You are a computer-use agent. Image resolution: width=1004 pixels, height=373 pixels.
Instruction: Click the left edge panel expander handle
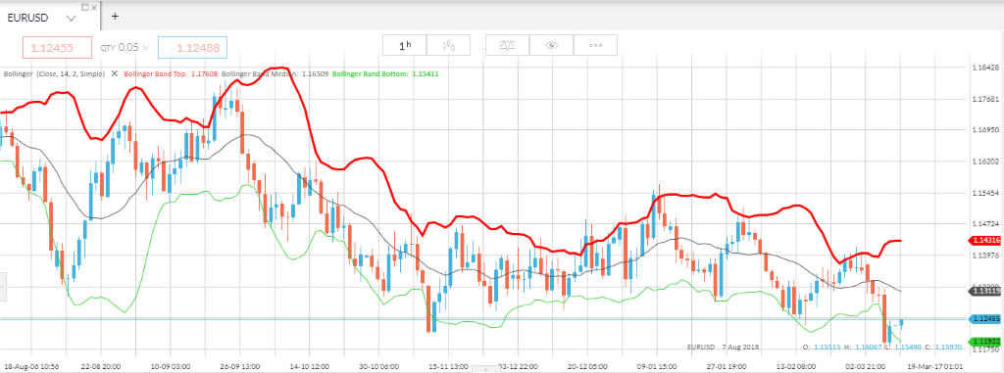[x=3, y=287]
